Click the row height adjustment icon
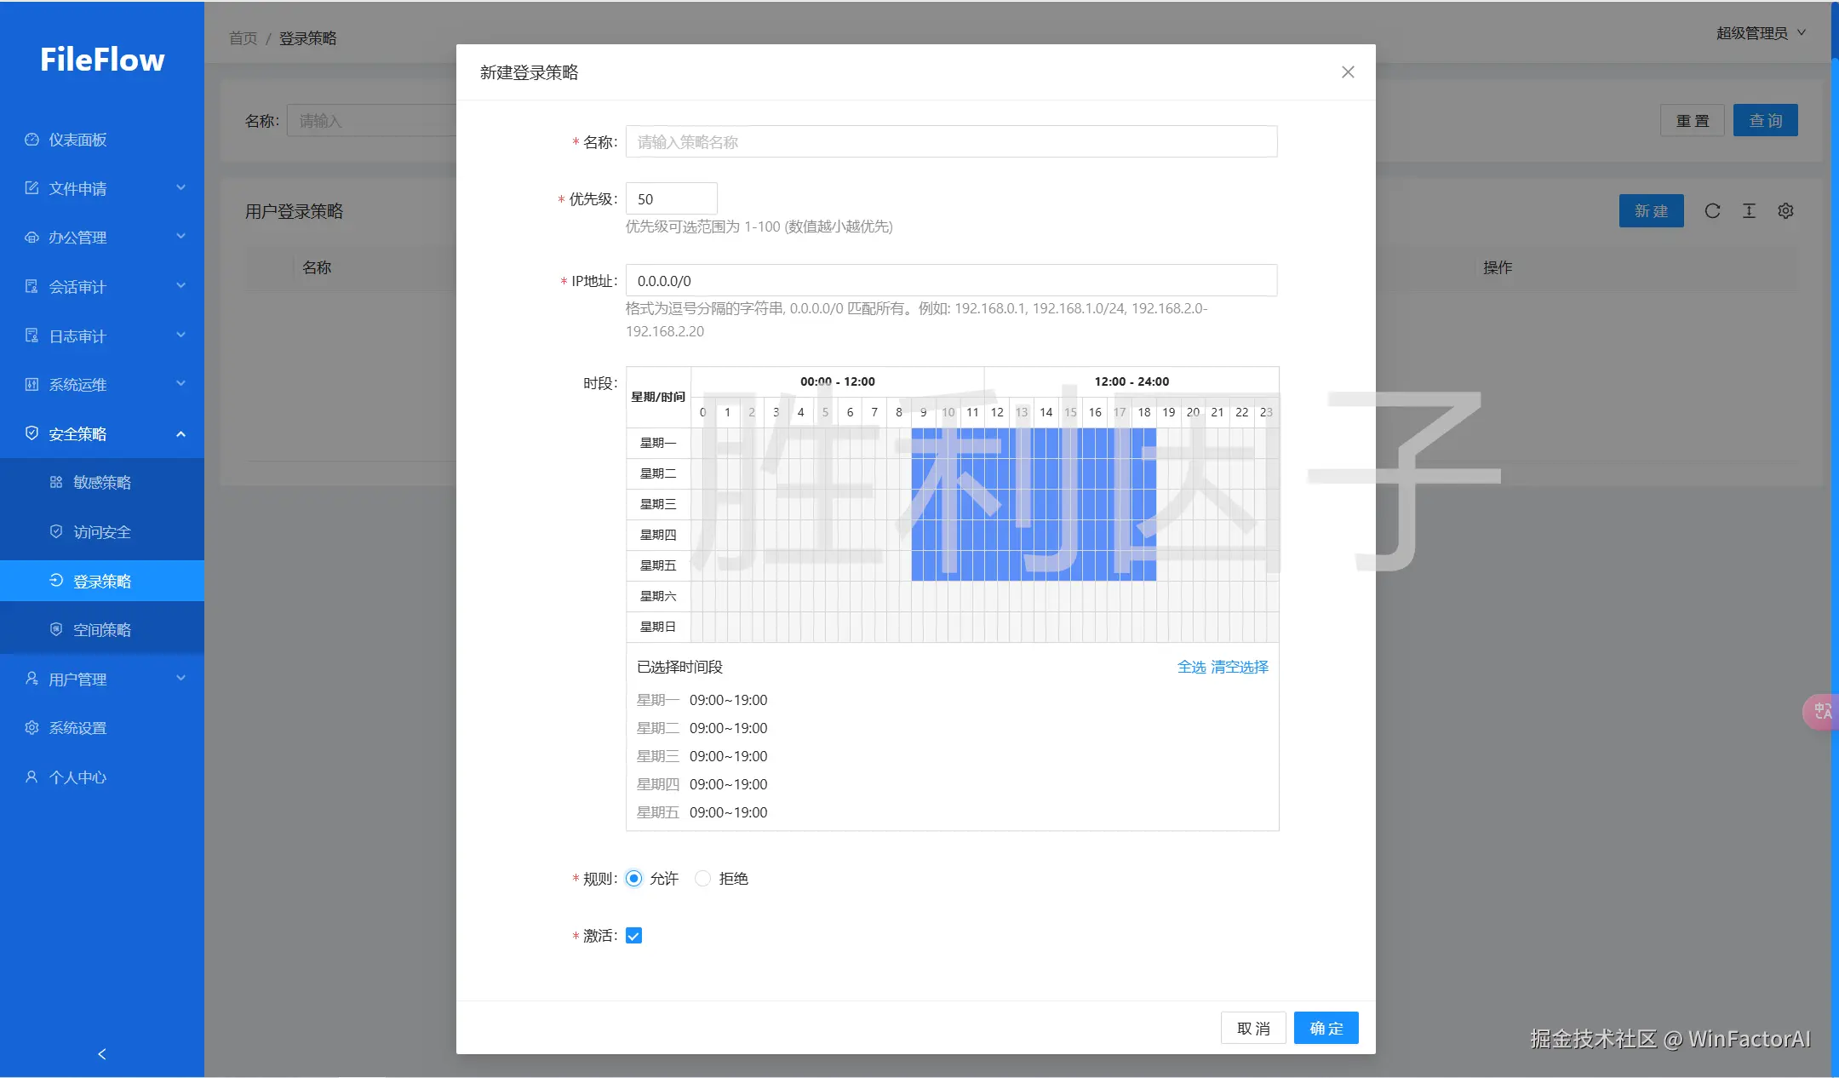The height and width of the screenshot is (1078, 1839). click(1749, 210)
